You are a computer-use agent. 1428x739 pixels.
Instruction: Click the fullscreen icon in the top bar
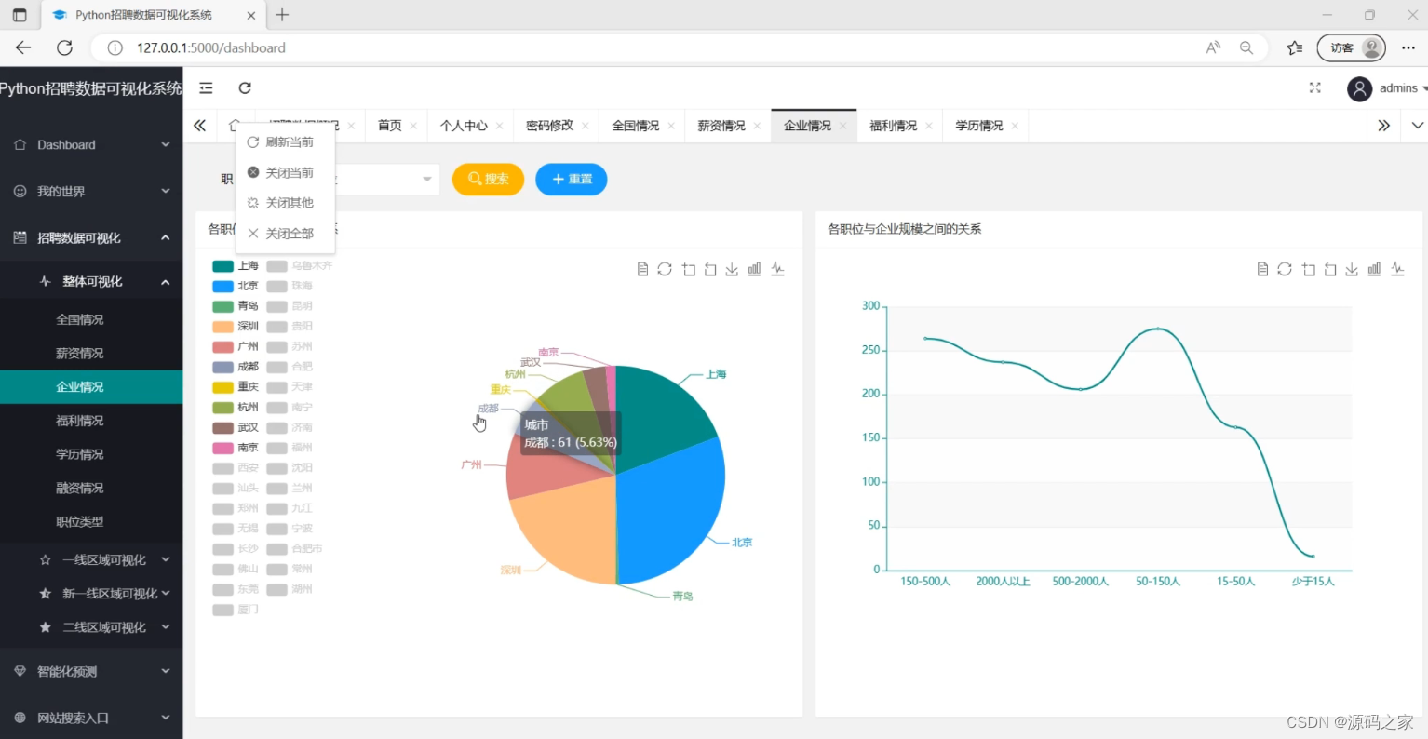[x=1314, y=87]
